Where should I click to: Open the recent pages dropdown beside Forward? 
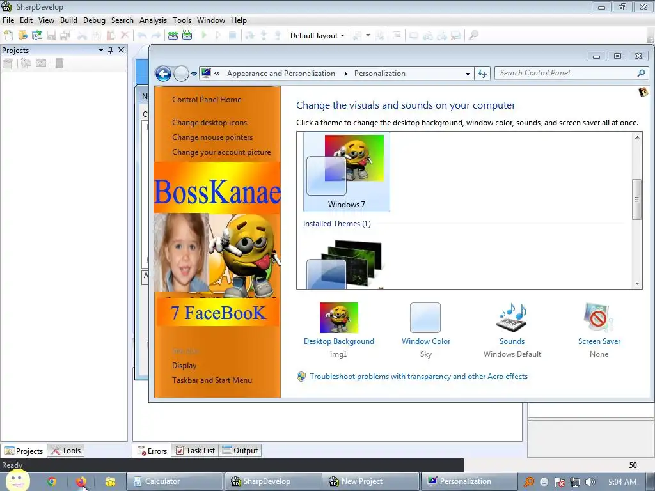point(194,74)
